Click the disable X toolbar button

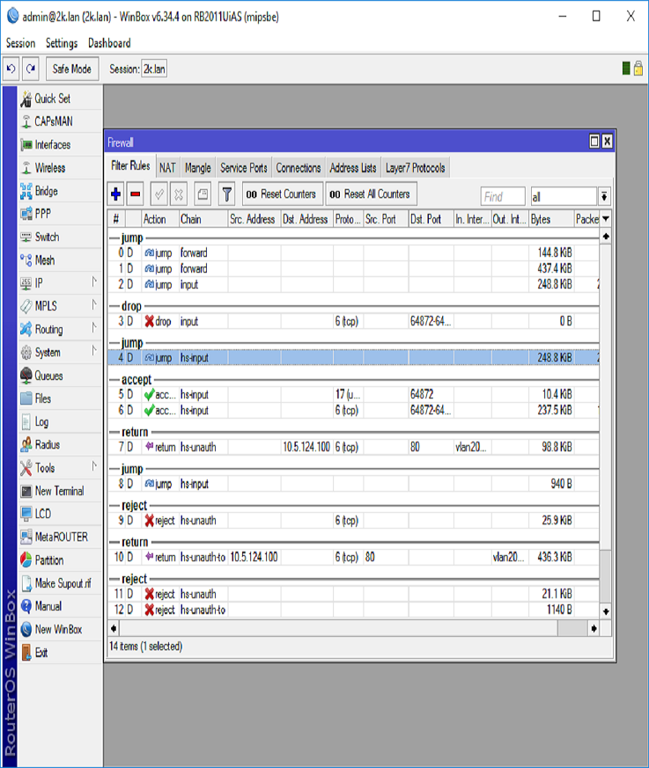179,194
